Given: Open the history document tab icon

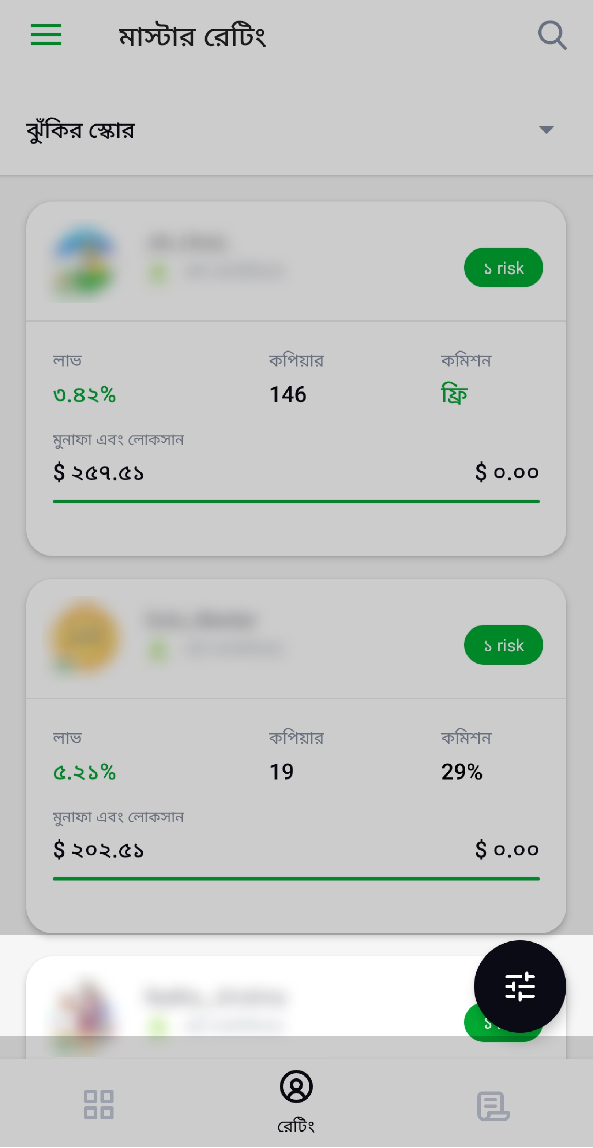Looking at the screenshot, I should click(494, 1106).
